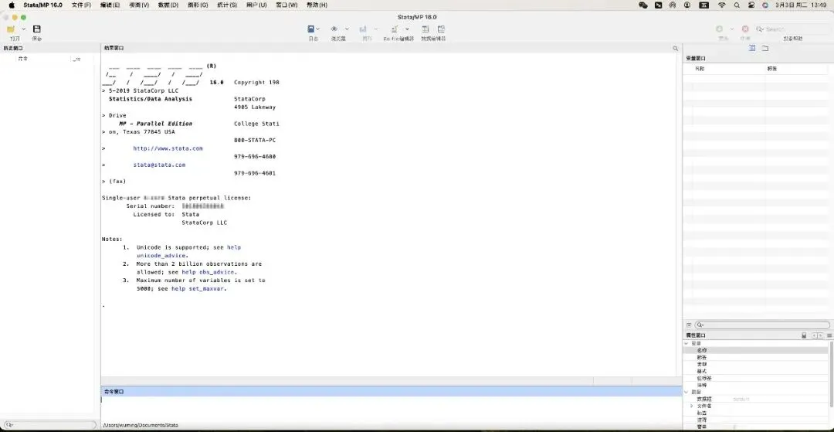Click next variable arrow in Properties
The width and height of the screenshot is (834, 432).
point(821,335)
